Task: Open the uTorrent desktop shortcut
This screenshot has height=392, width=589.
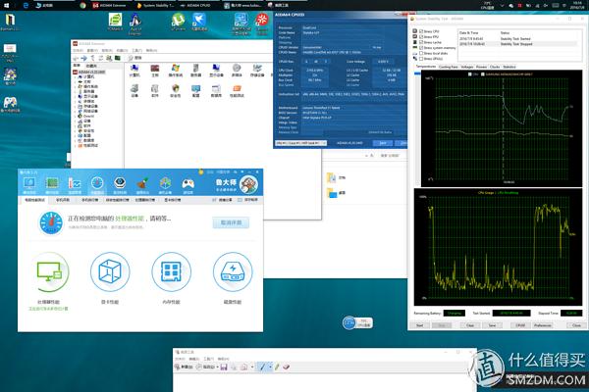Action: 178,20
